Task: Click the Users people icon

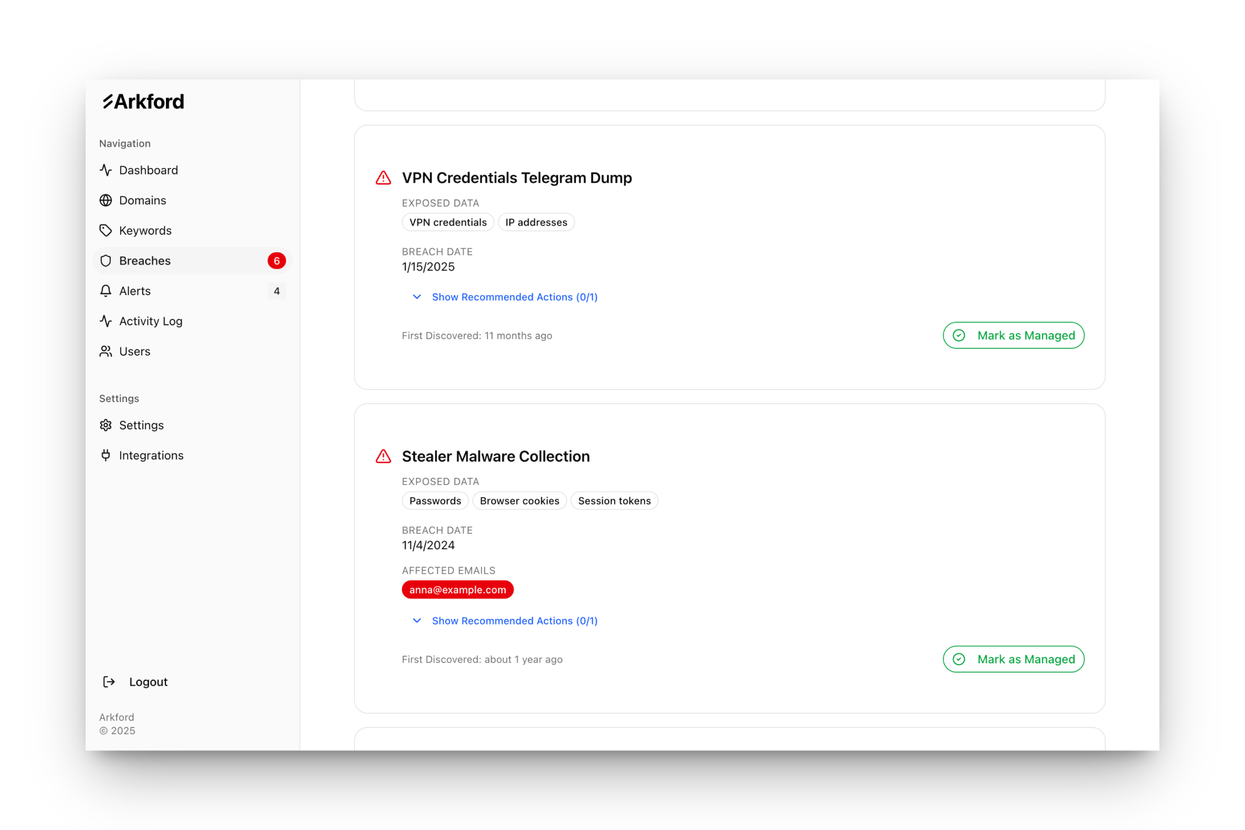Action: 106,351
